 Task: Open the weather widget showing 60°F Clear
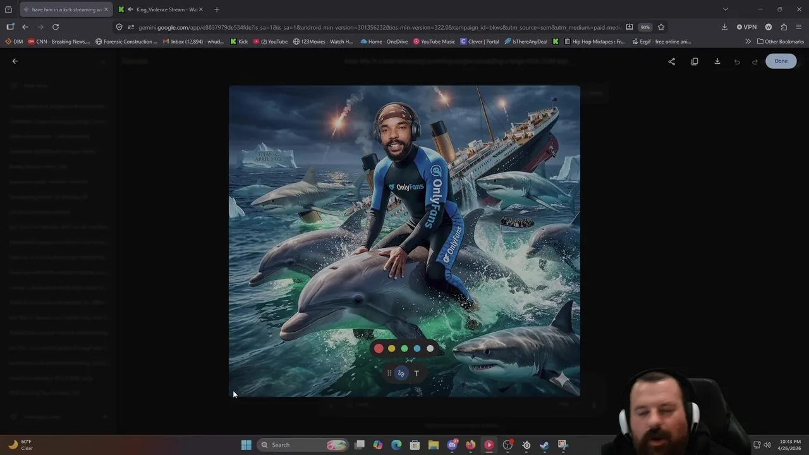20,445
